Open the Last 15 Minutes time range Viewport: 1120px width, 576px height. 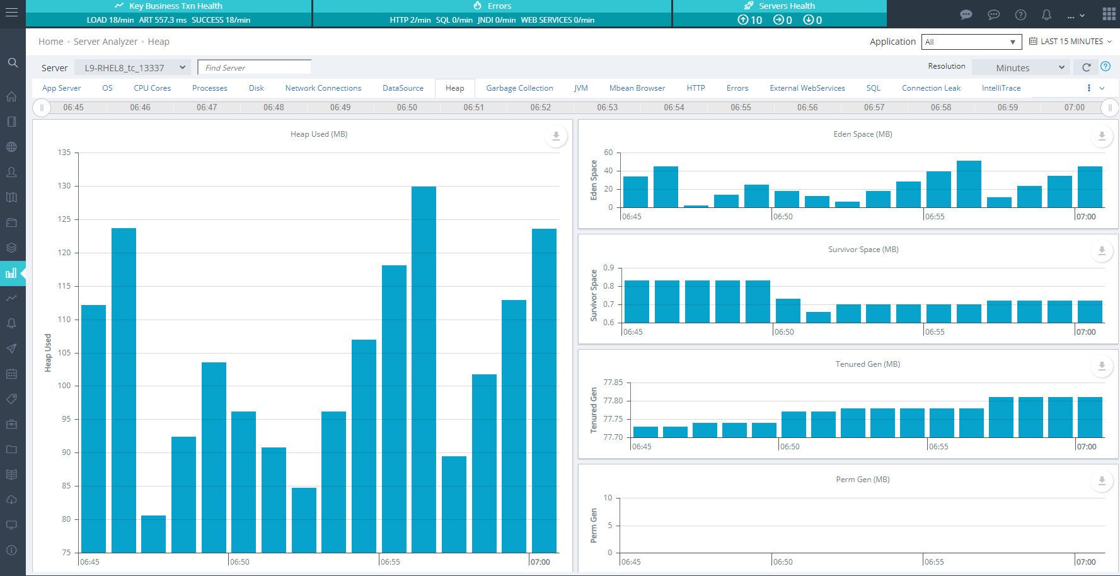(x=1071, y=42)
